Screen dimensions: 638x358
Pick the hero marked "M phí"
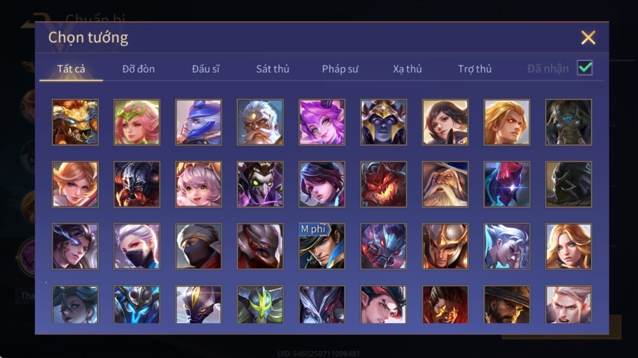click(322, 246)
